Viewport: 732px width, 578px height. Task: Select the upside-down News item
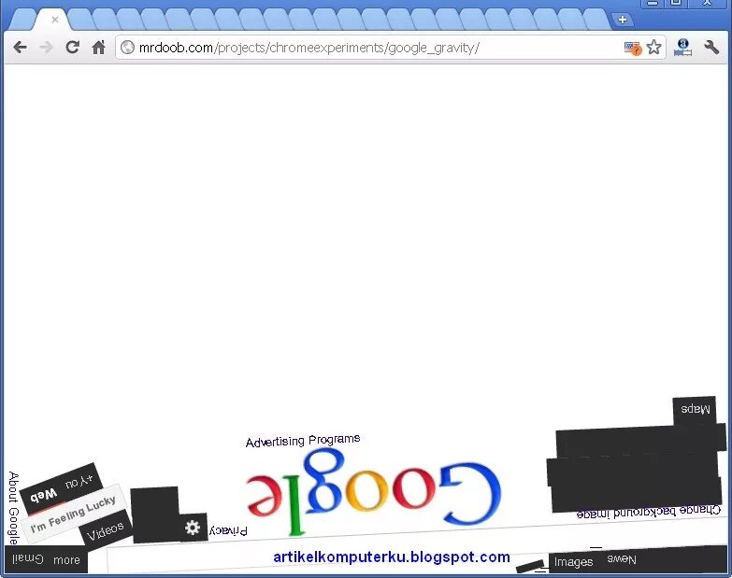[x=622, y=559]
